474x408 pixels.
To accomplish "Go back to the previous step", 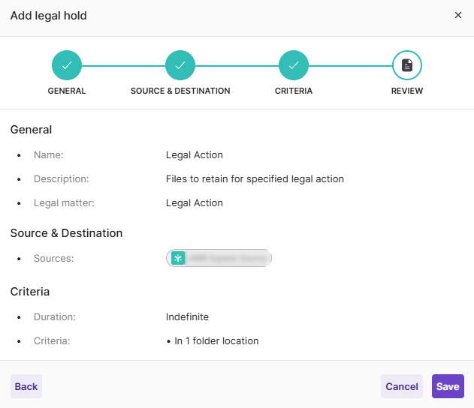I will tap(26, 386).
